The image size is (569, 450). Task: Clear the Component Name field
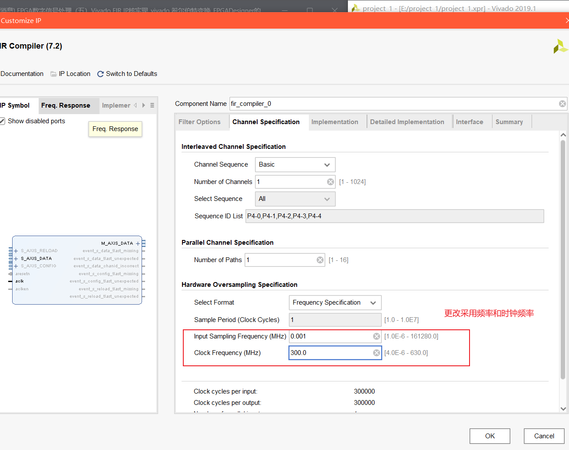[x=562, y=104]
